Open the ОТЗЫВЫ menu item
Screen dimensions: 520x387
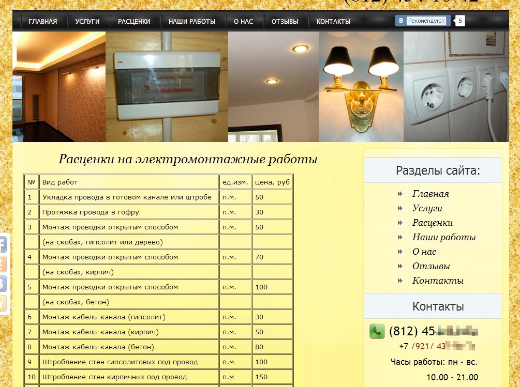pyautogui.click(x=285, y=22)
